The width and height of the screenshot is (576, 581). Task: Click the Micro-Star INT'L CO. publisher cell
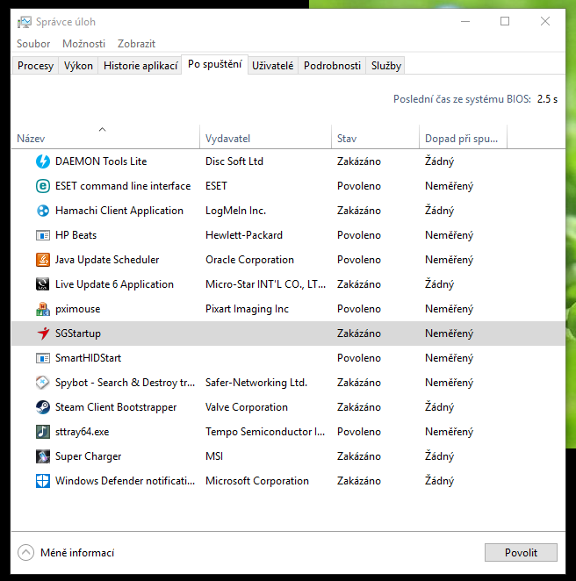(265, 284)
